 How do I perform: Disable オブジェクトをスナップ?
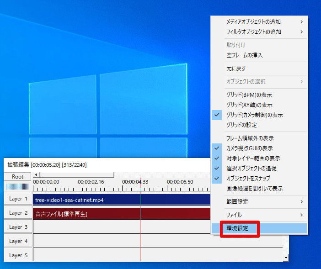pyautogui.click(x=259, y=178)
